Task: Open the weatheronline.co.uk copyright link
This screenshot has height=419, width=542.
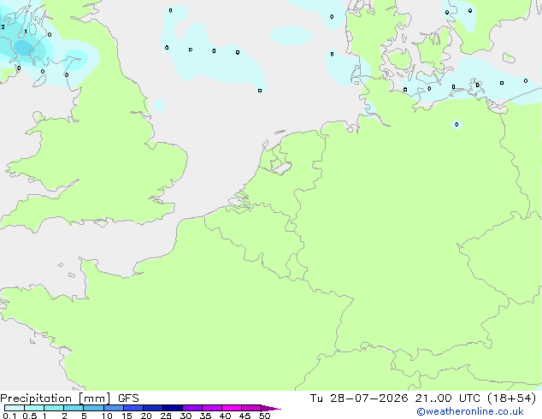Action: tap(469, 411)
